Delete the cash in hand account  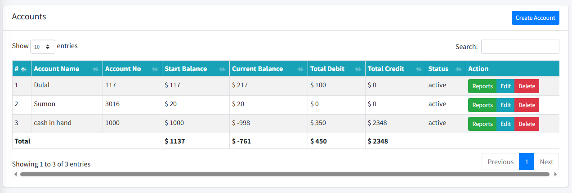[x=527, y=124]
